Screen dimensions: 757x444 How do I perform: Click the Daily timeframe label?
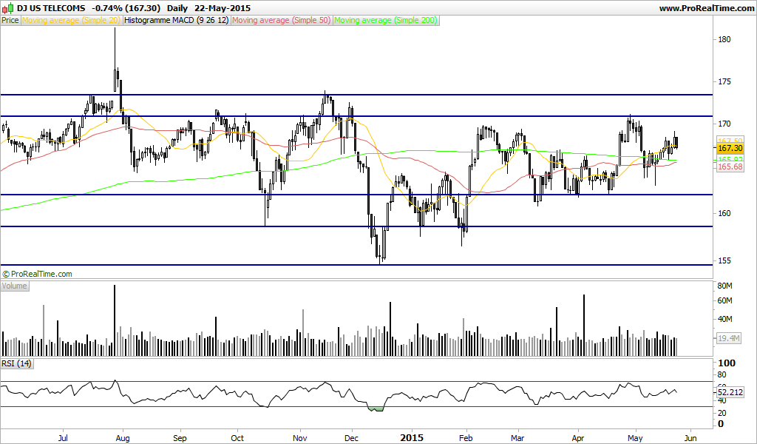177,8
